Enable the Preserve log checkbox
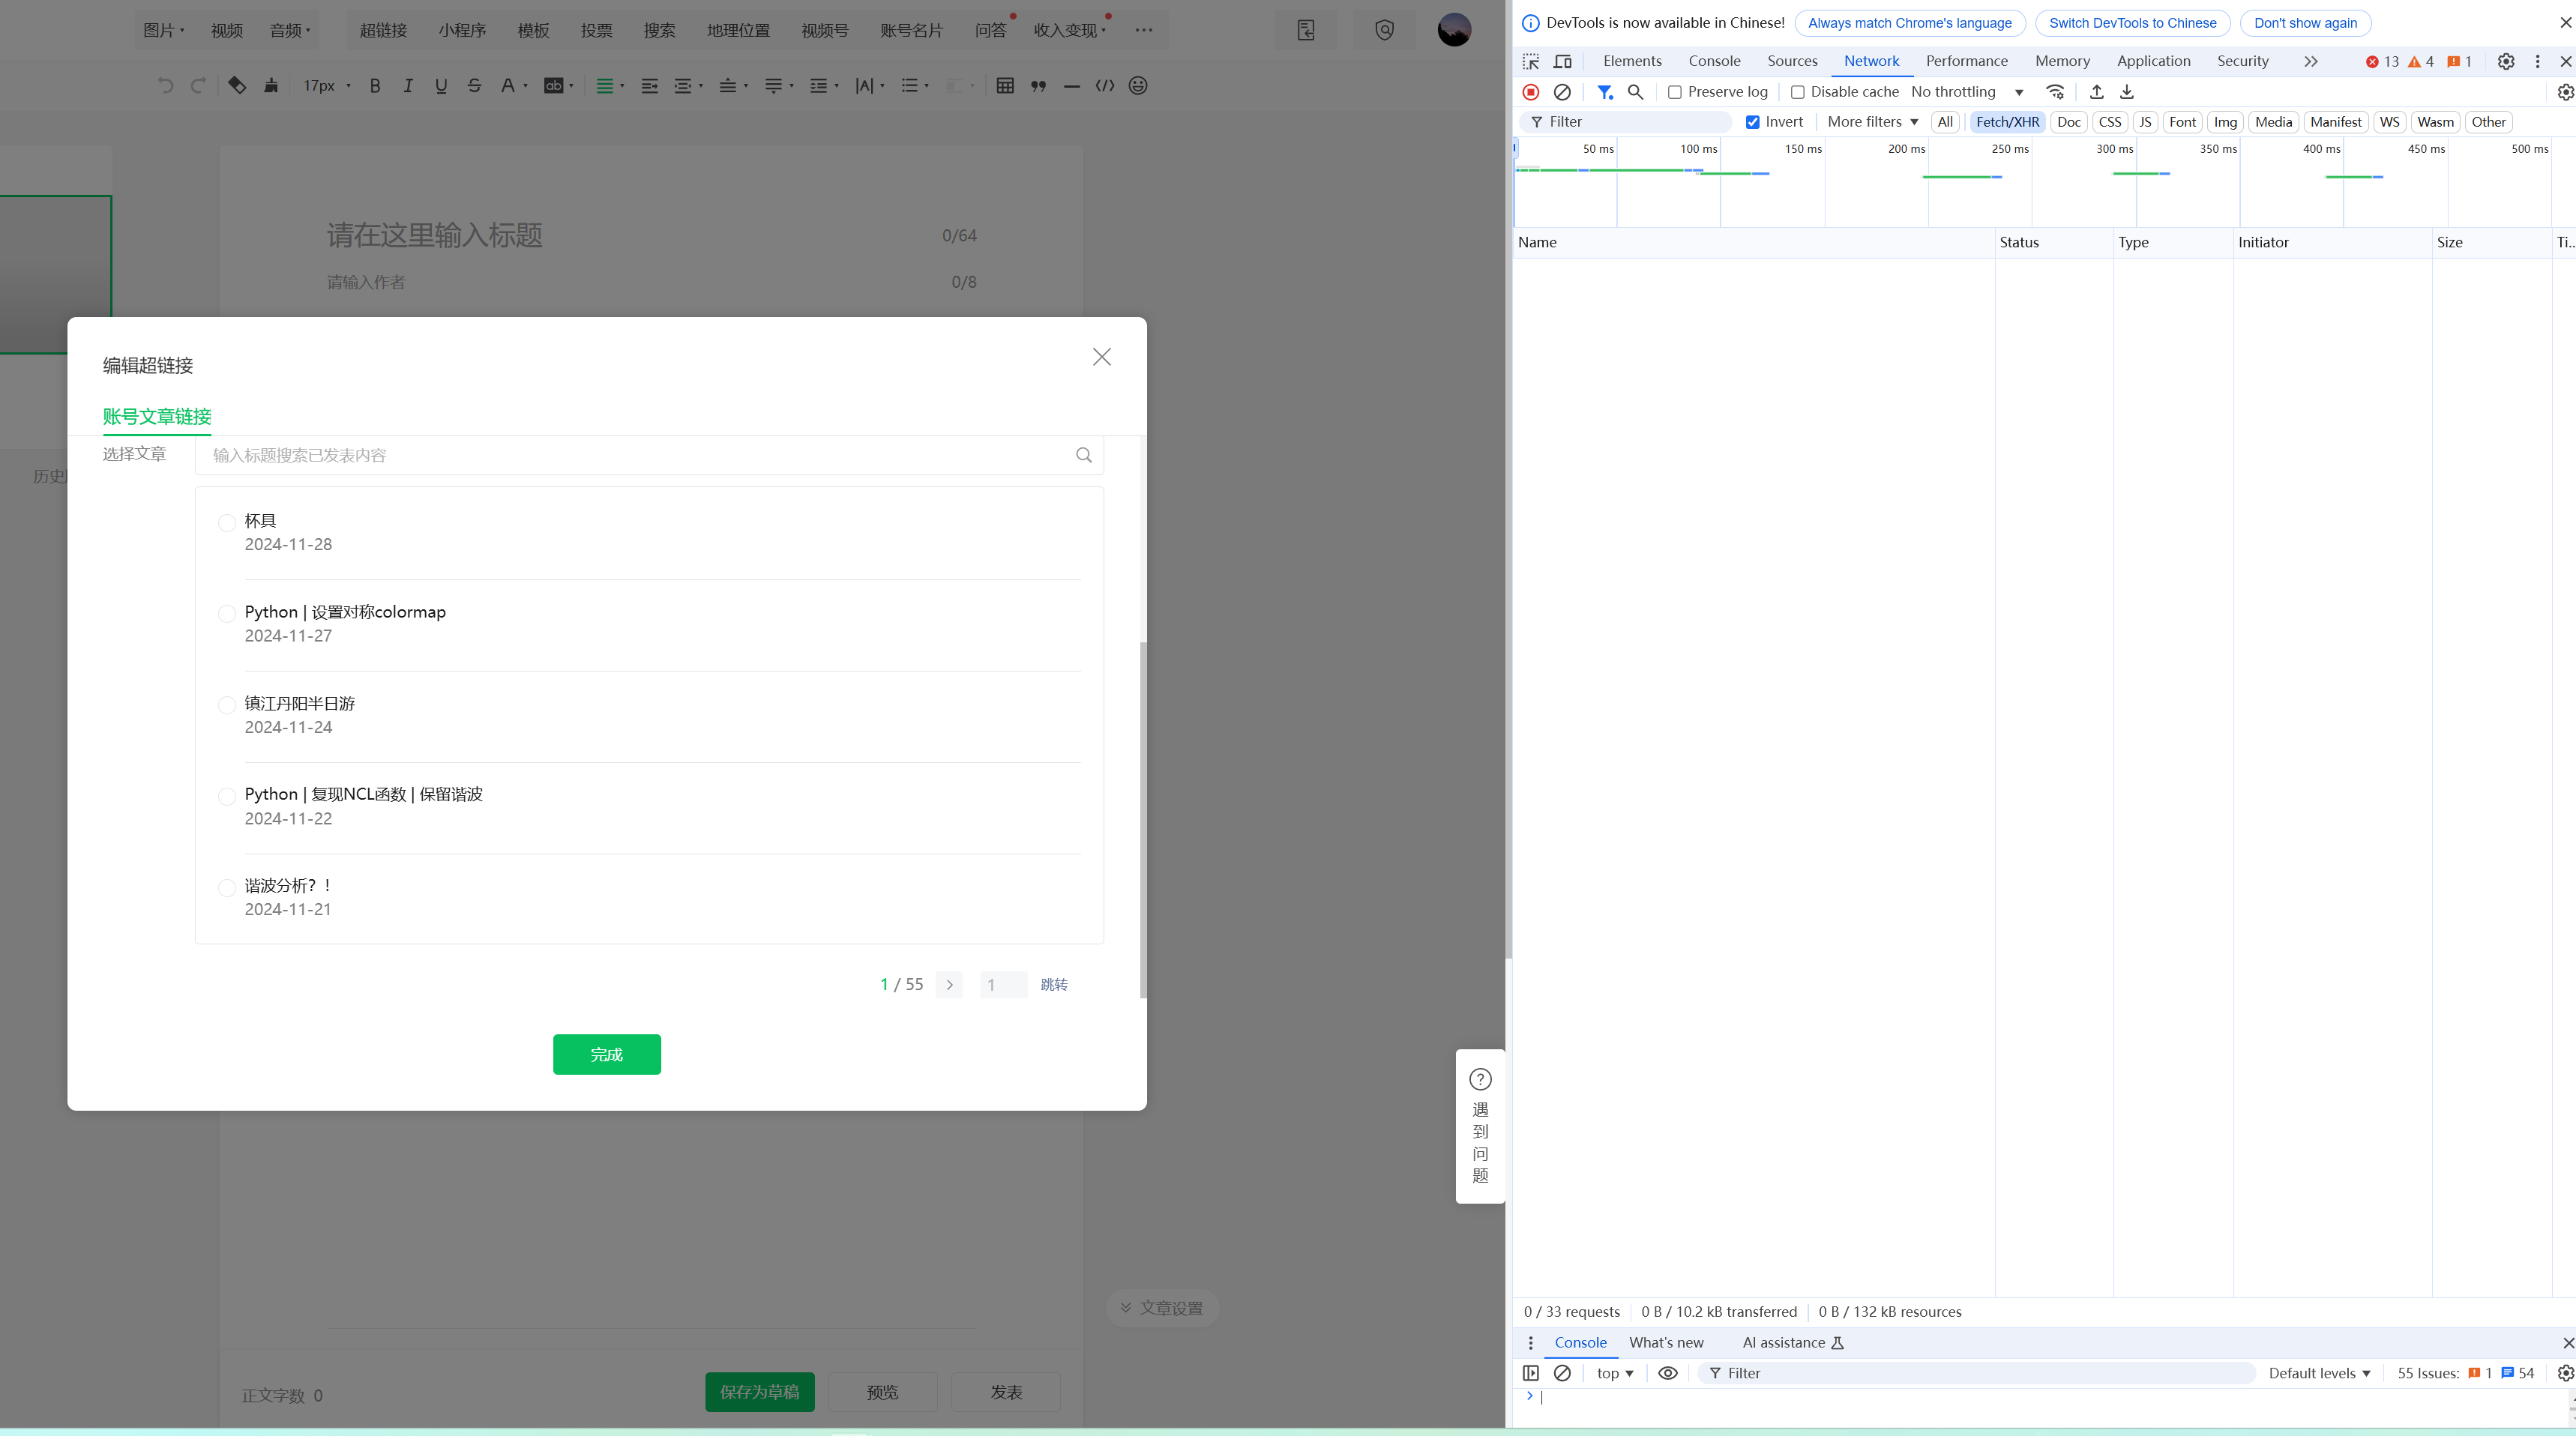 coord(1675,92)
